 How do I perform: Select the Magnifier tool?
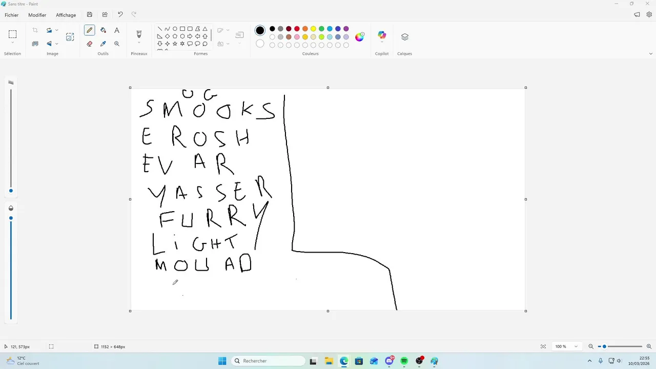pos(117,44)
